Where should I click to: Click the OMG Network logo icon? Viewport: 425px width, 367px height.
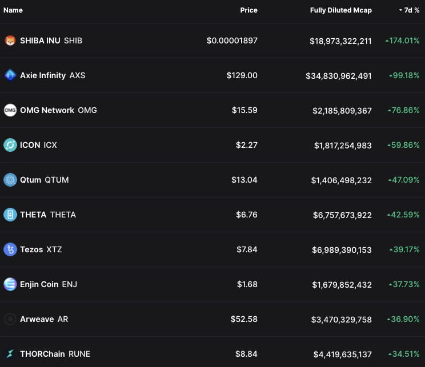coord(10,110)
